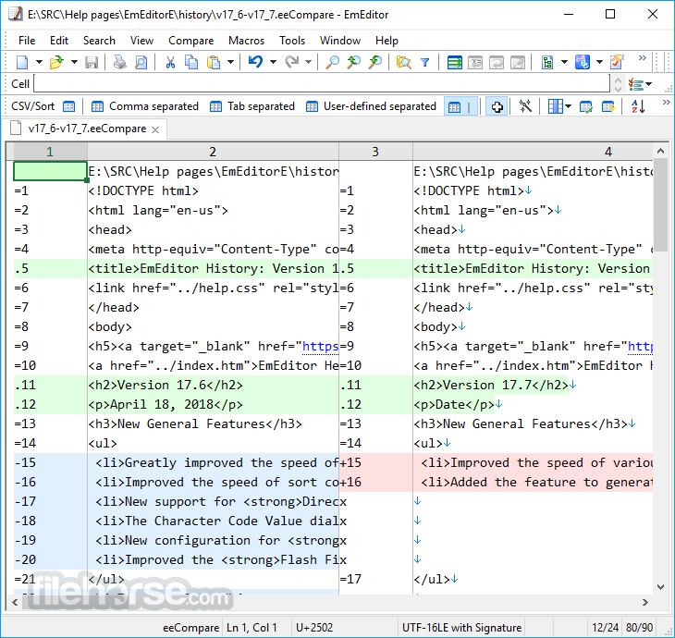
Task: Toggle Wrap by Window icon
Action: coord(497,63)
